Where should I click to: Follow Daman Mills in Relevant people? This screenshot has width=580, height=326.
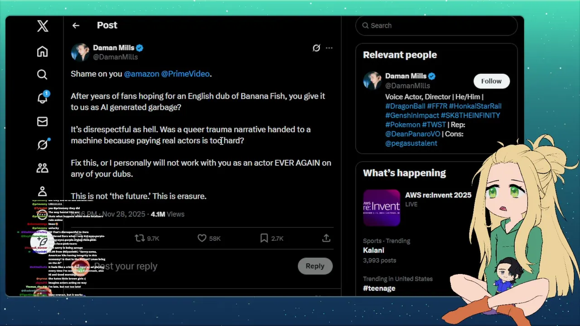(491, 81)
